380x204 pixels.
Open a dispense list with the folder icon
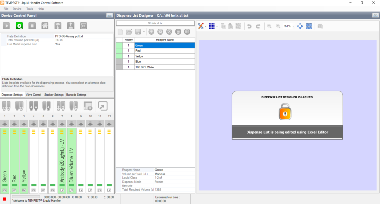pos(129,32)
